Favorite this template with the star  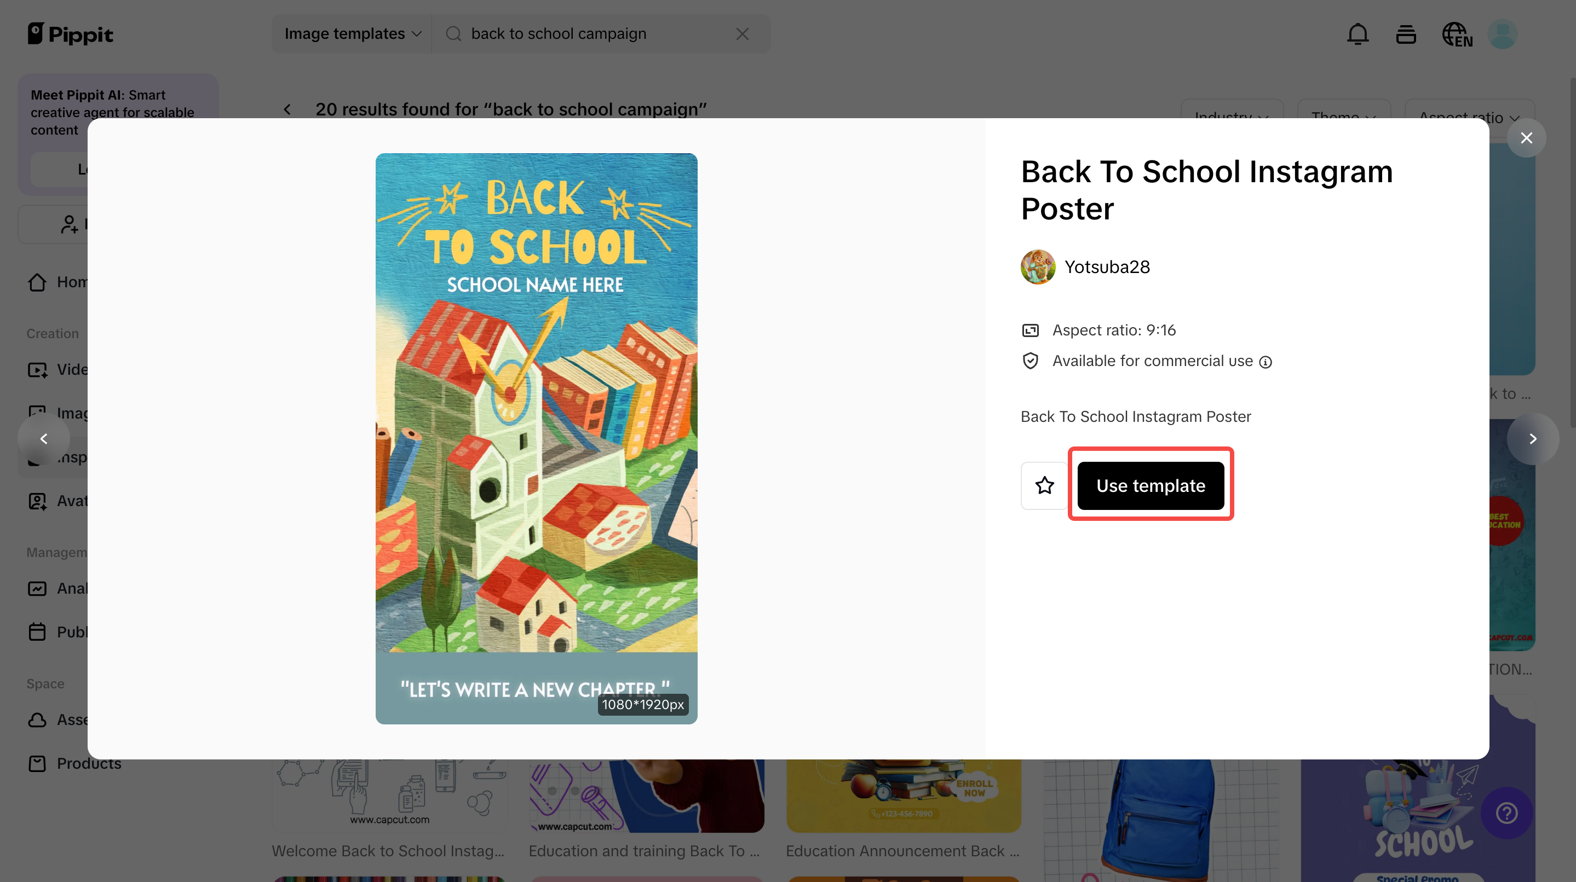pyautogui.click(x=1044, y=485)
